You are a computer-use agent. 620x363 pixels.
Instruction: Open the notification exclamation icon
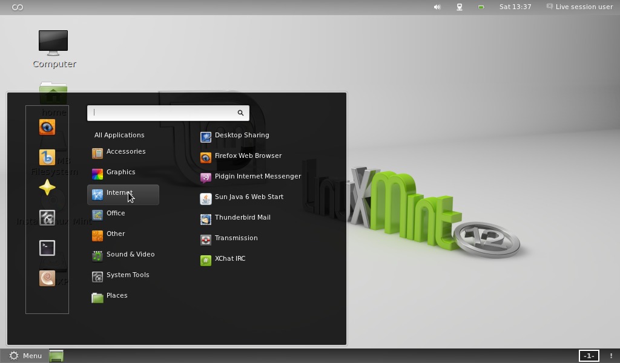pyautogui.click(x=611, y=356)
